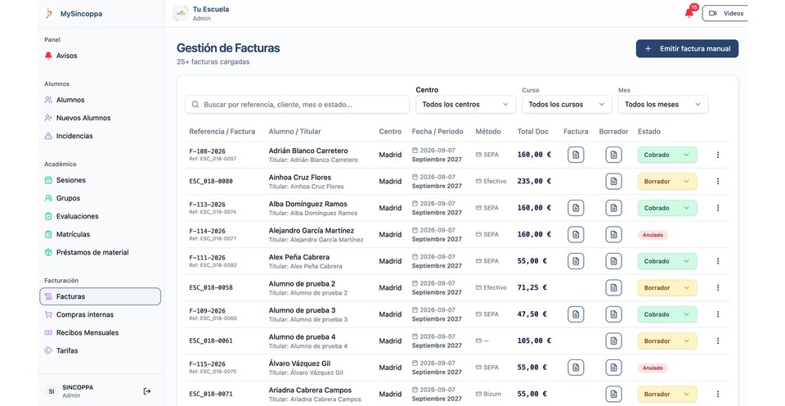Open Alumnos section in sidebar

click(100, 100)
